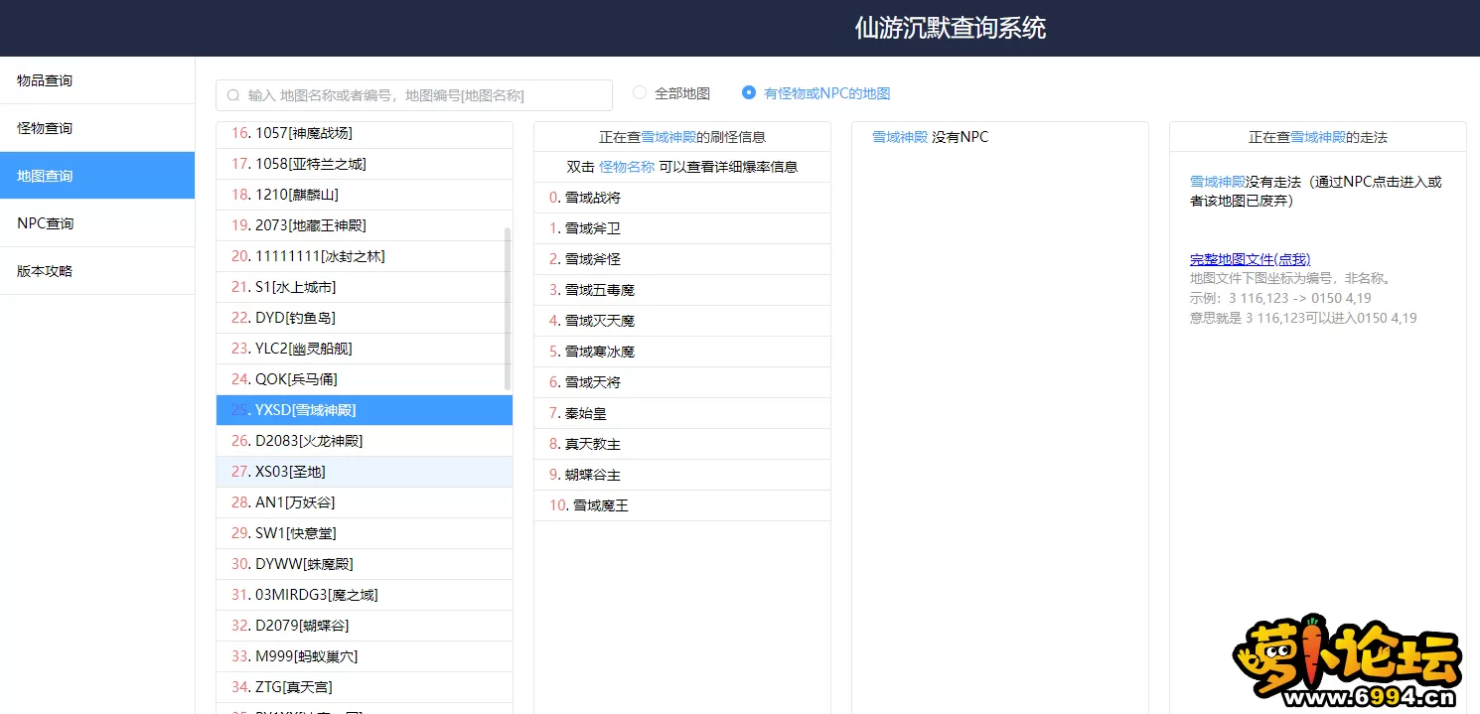The image size is (1480, 714).
Task: Click monster 雪域战将 in list
Action: 682,198
